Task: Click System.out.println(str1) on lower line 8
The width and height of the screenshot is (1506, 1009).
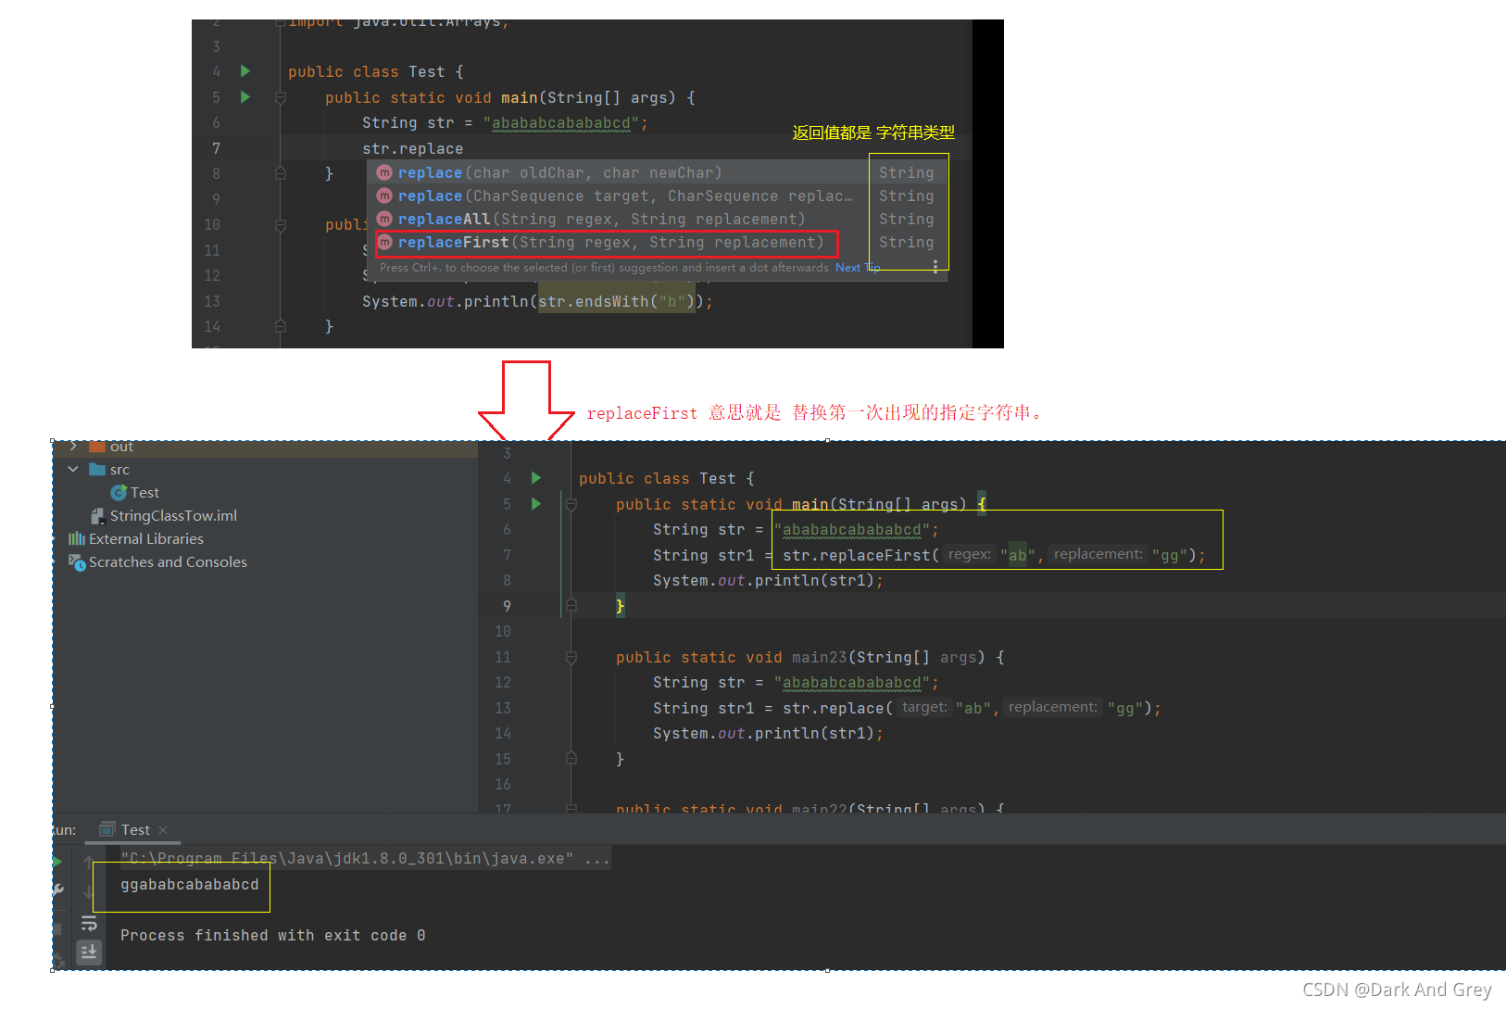Action: tap(768, 581)
